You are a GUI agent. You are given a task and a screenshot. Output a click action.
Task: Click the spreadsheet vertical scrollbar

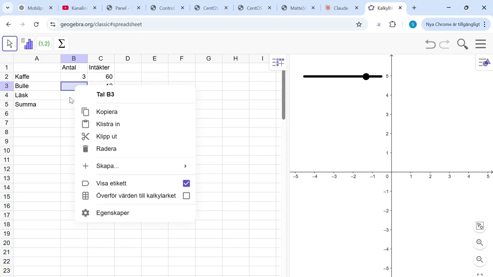(283, 95)
